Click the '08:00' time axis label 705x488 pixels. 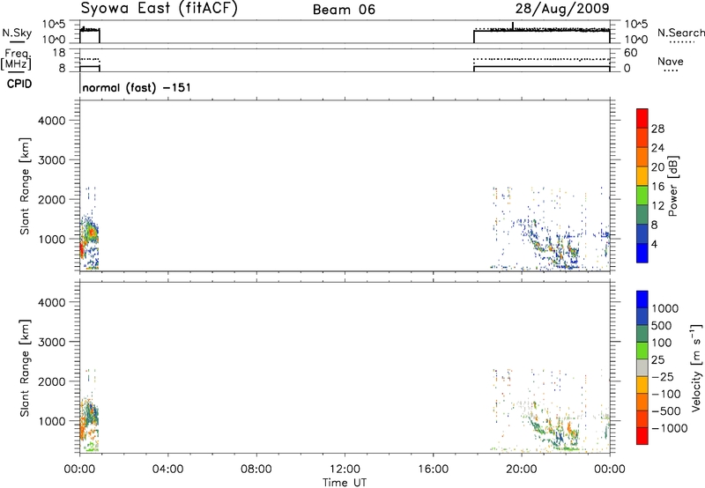[x=256, y=470]
